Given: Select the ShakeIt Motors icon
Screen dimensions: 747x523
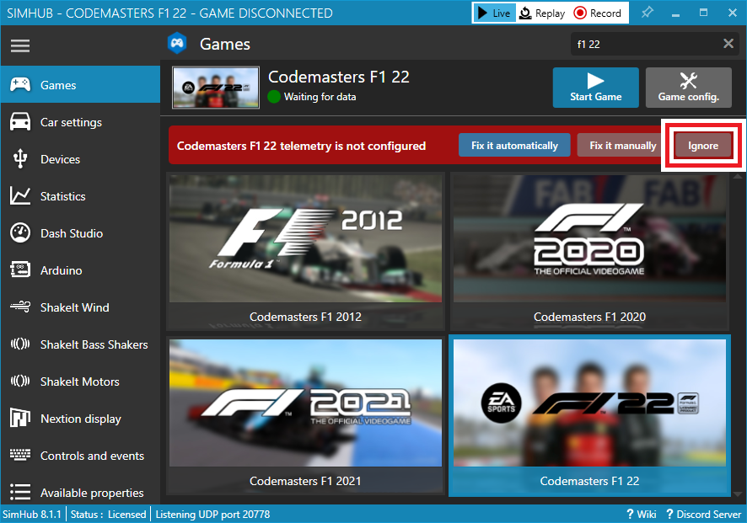Looking at the screenshot, I should point(22,382).
